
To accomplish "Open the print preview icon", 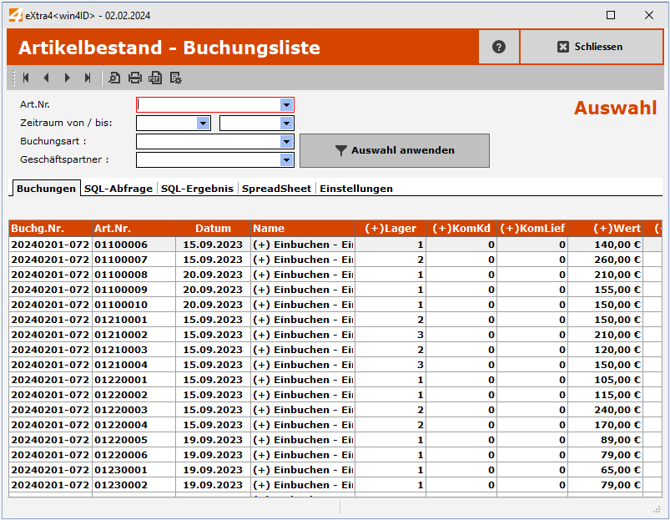I will tap(113, 78).
